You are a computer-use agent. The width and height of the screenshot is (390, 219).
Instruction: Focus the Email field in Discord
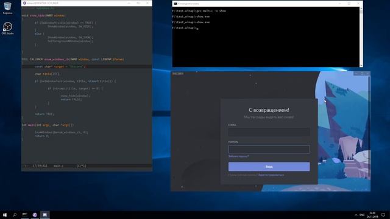tap(269, 132)
